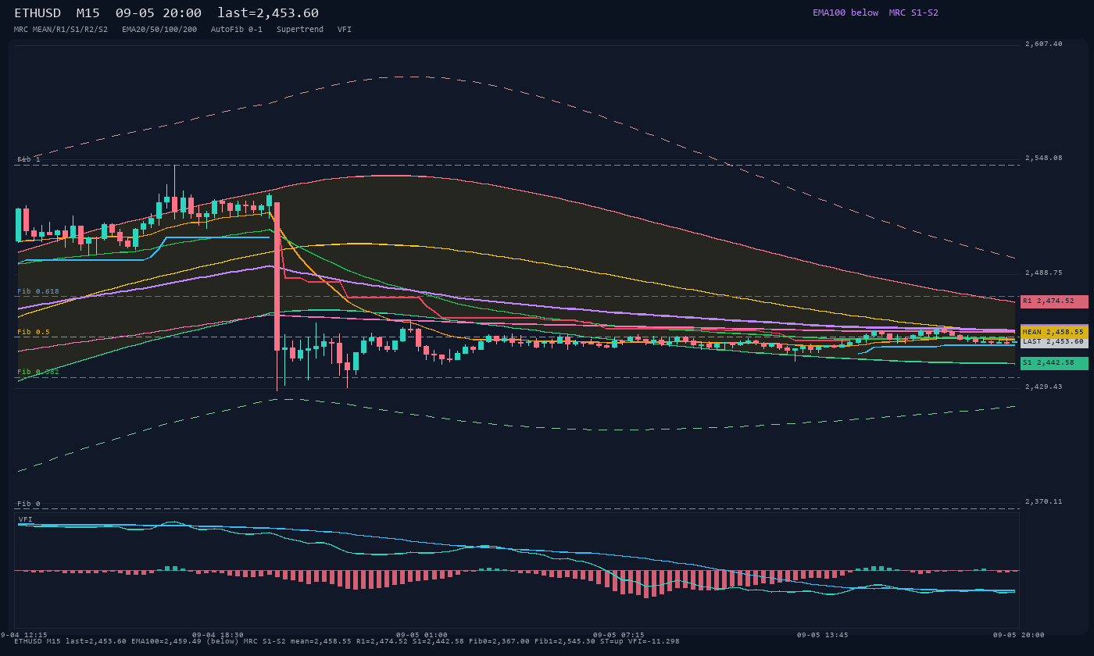Click the 09-04 18:30 time axis label
1094x656 pixels.
[218, 635]
